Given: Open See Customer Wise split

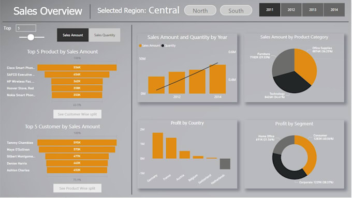Looking at the screenshot, I should 77,114.
